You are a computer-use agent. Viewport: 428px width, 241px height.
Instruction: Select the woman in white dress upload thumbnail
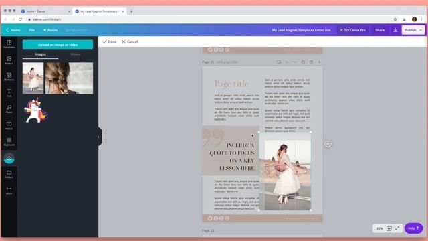[x=33, y=78]
